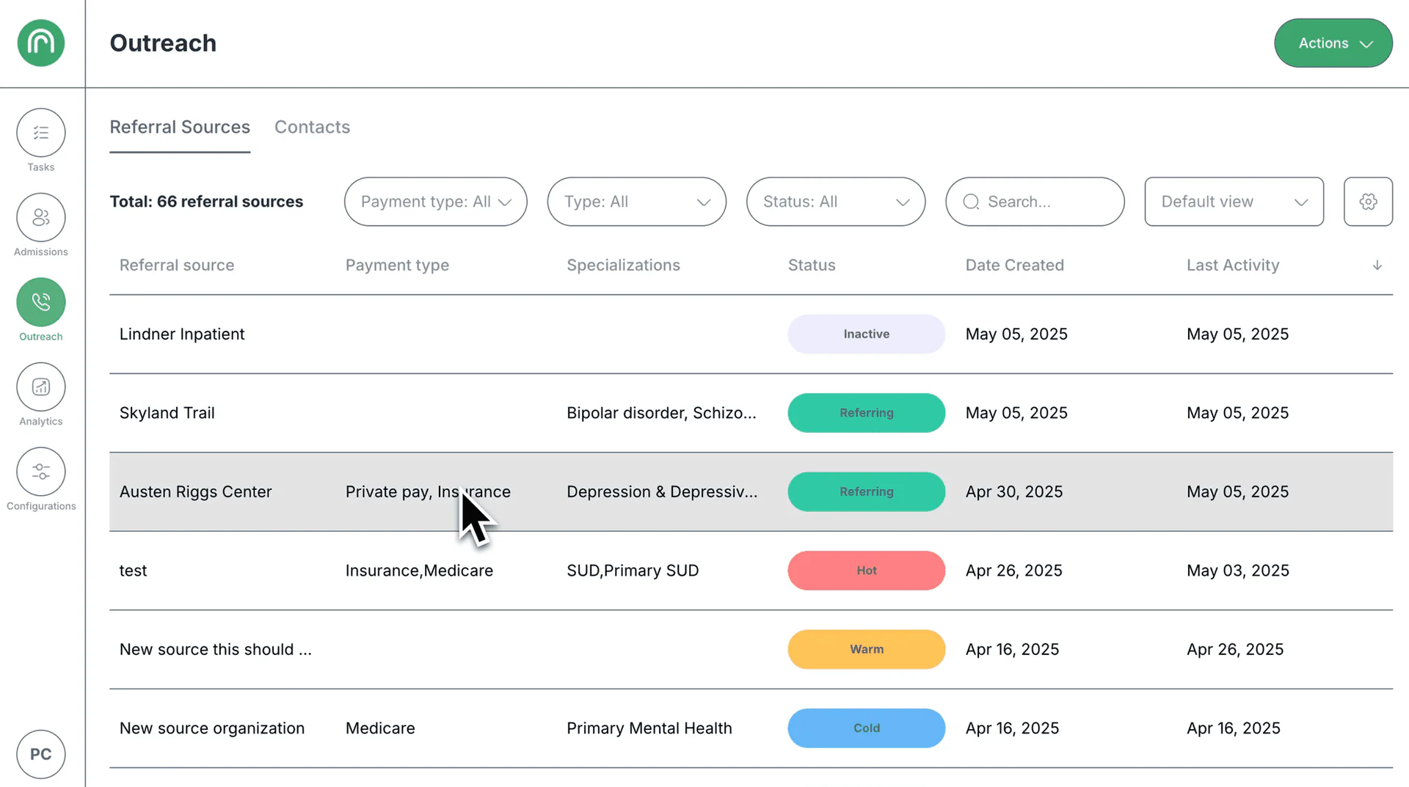Screen dimensions: 1409x787
Task: Click the Hot status badge on test row
Action: (x=866, y=571)
